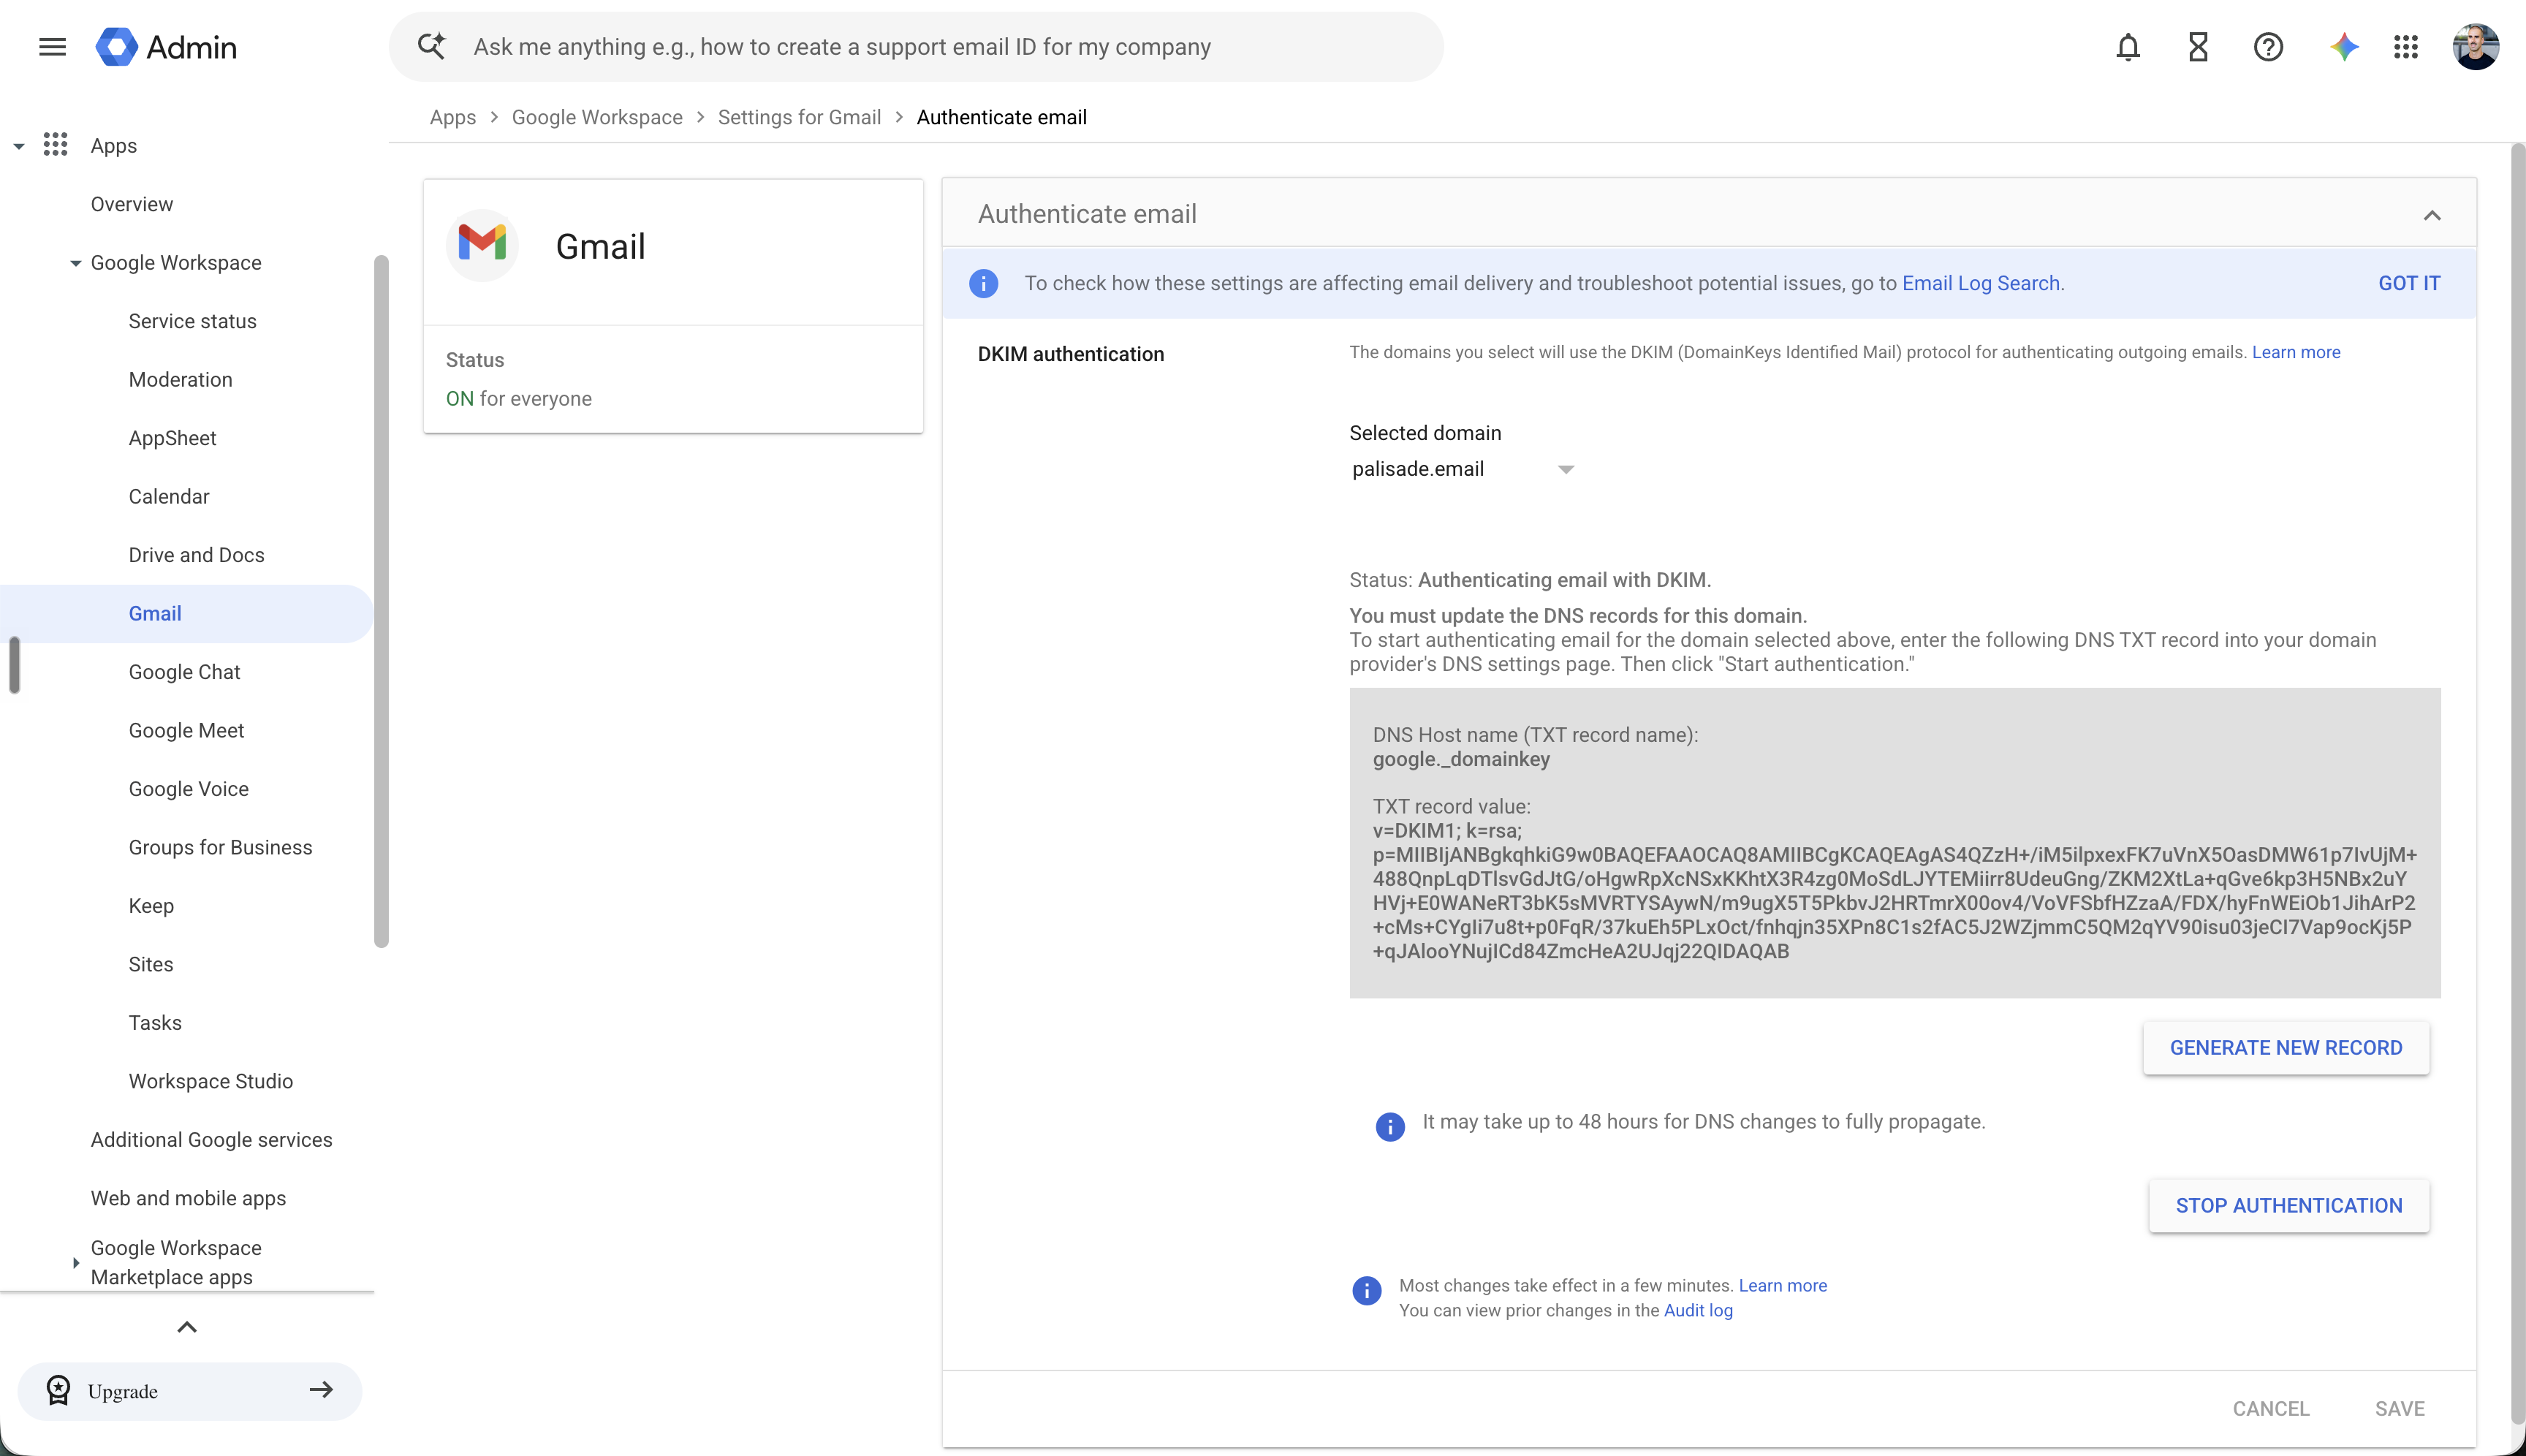Click the info icon beside Most changes note

point(1366,1290)
